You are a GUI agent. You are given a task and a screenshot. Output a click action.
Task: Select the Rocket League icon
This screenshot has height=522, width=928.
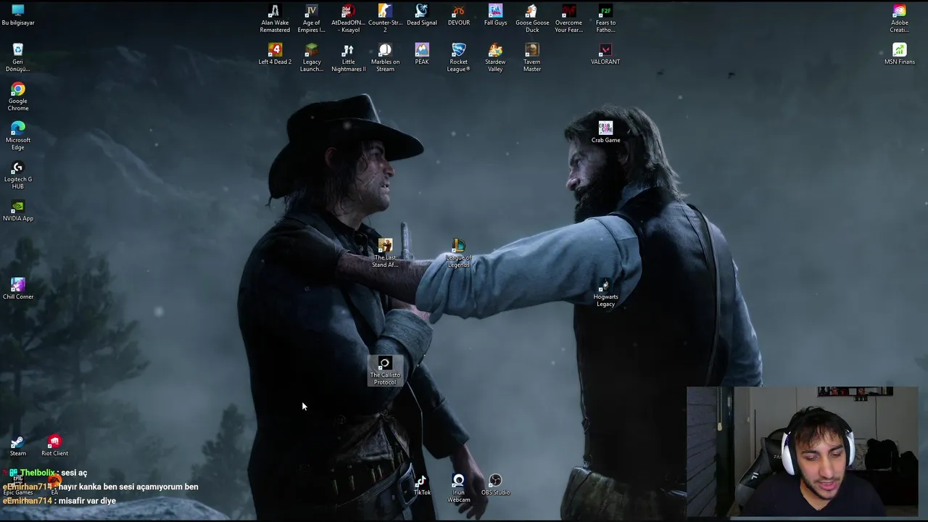click(x=459, y=58)
